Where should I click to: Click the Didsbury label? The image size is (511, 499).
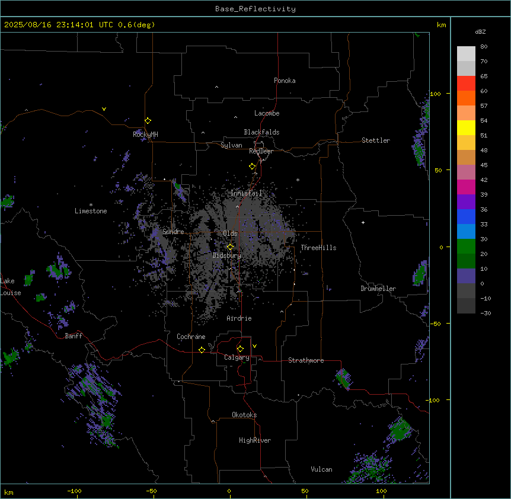click(x=227, y=255)
